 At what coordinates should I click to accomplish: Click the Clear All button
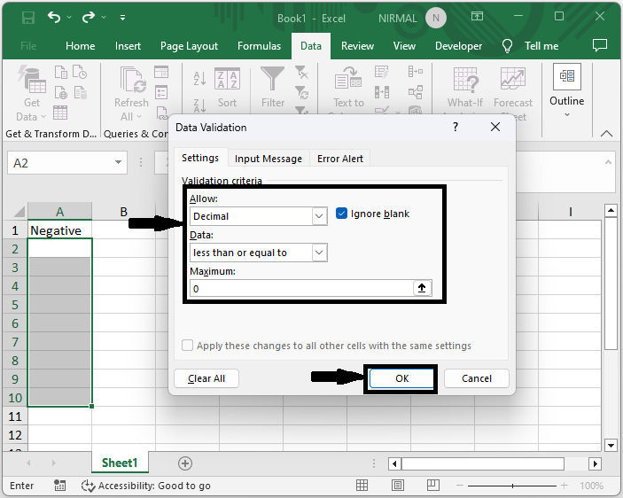pos(206,378)
